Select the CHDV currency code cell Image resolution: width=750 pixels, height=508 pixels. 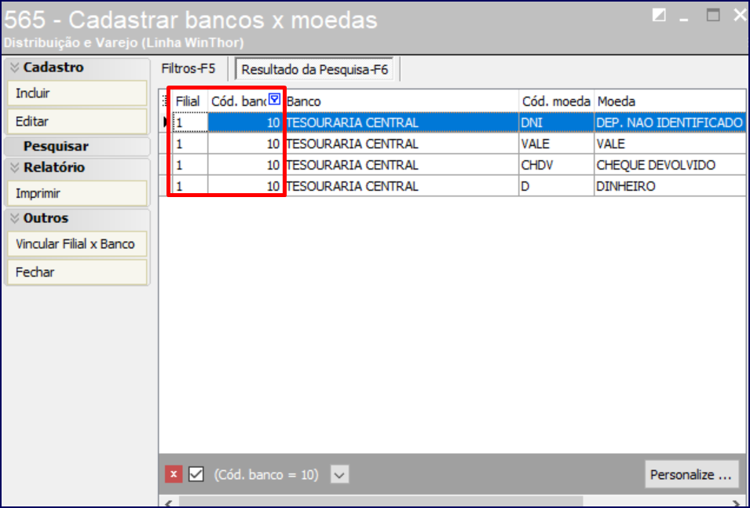point(556,165)
